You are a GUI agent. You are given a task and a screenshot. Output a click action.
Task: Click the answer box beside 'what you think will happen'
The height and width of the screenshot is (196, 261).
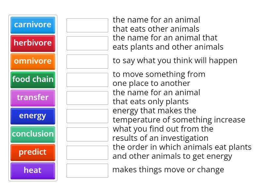[x=87, y=61]
